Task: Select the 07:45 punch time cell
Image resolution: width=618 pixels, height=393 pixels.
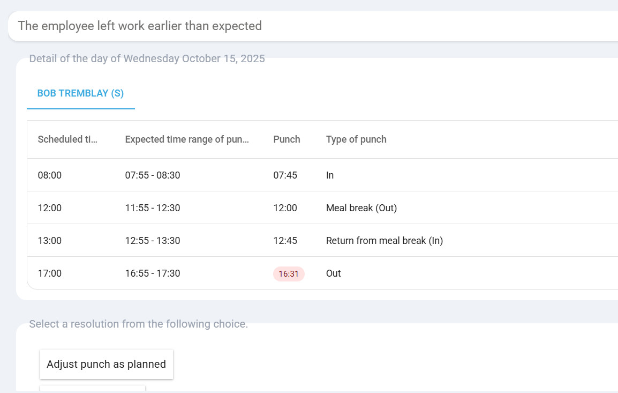Action: 285,175
